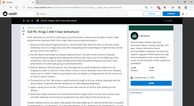
Task: Click the post title 'S20 FE, things I didn't hear beforehand'
Action: [x=53, y=32]
